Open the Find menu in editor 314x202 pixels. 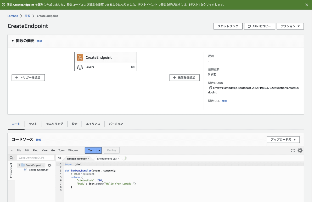coord(36,151)
